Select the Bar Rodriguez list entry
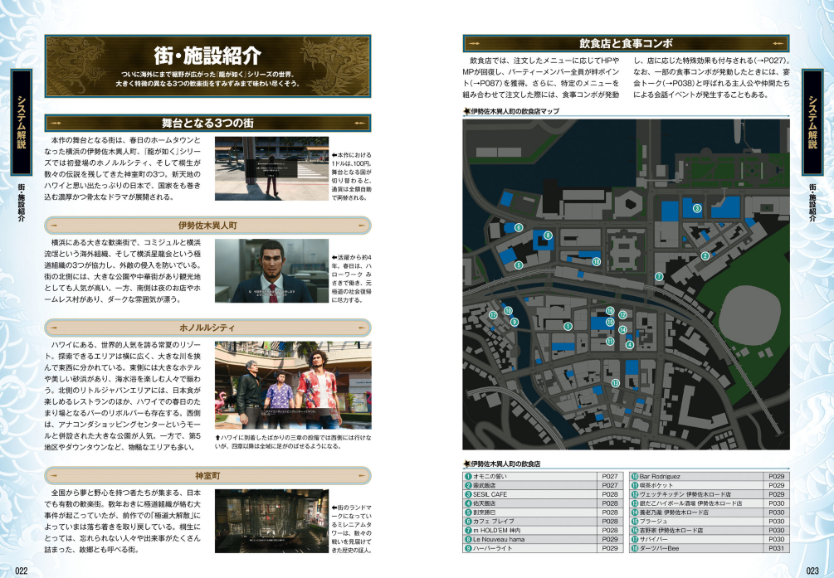 click(x=708, y=477)
